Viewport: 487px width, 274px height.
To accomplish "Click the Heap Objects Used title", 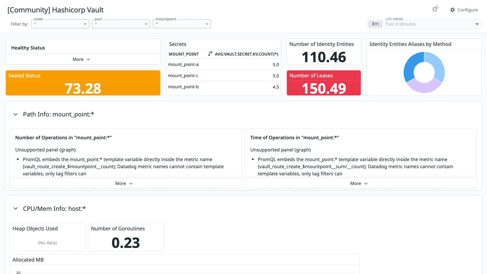I will pos(35,229).
